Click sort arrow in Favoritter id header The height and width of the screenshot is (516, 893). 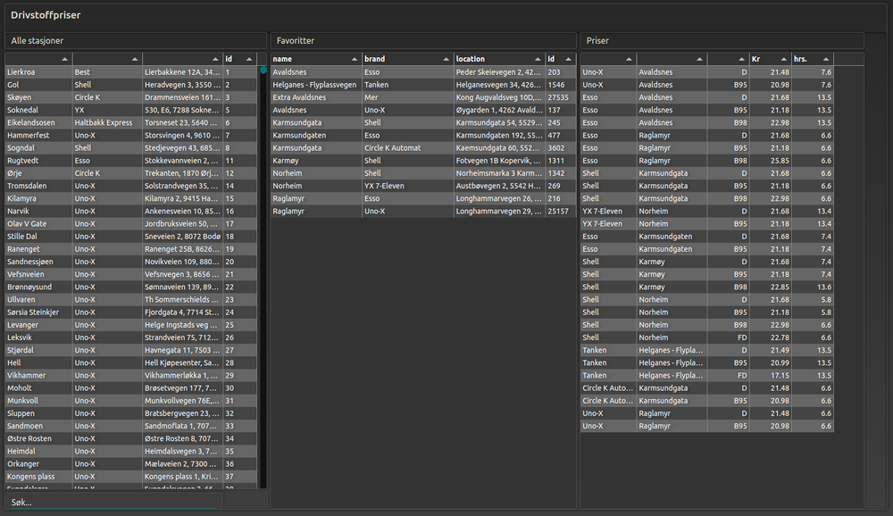click(569, 59)
